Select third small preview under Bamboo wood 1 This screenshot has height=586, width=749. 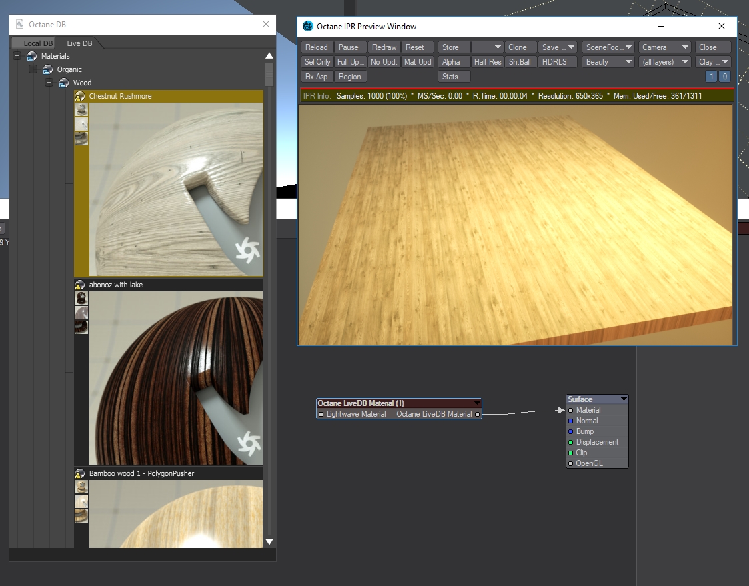[81, 516]
